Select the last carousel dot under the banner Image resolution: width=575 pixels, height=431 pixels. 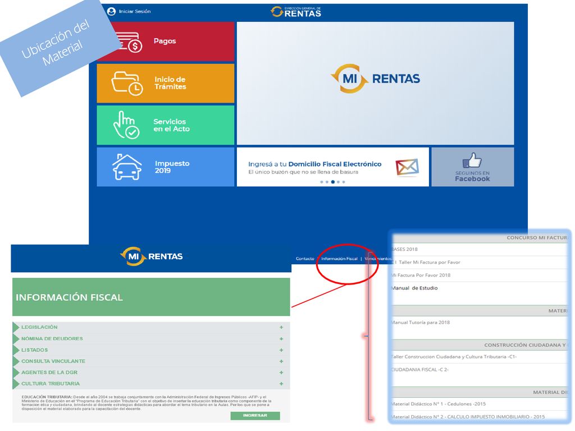pos(344,182)
